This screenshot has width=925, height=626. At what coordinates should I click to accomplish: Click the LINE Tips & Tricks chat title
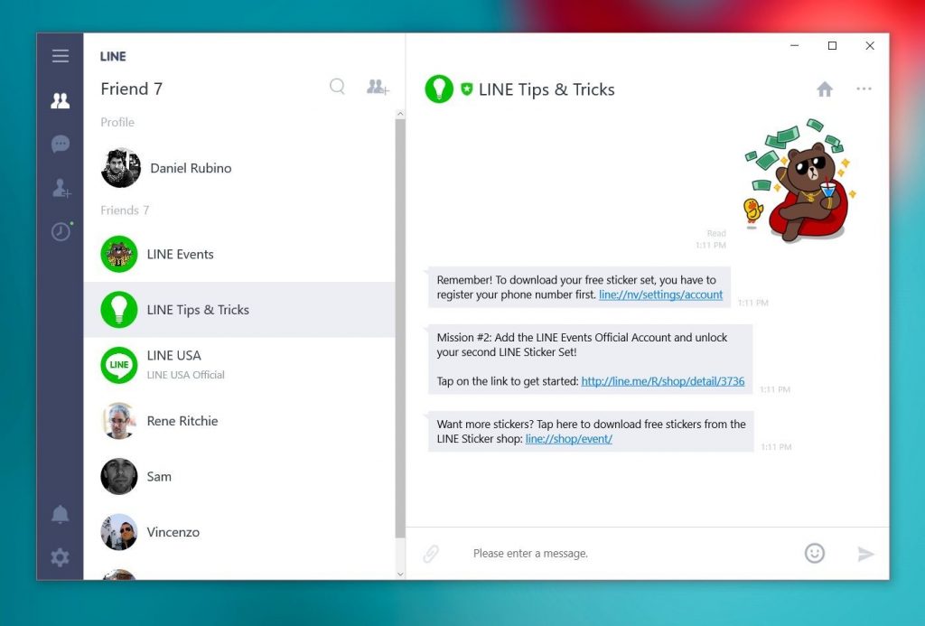(547, 89)
